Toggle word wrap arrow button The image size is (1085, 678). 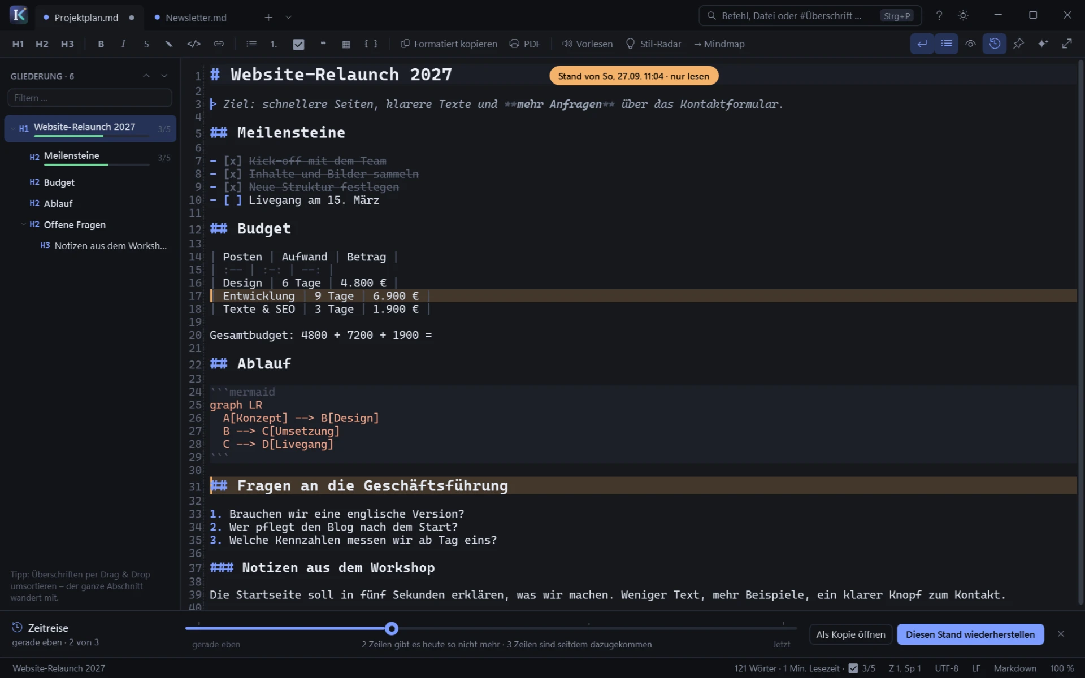(x=922, y=44)
